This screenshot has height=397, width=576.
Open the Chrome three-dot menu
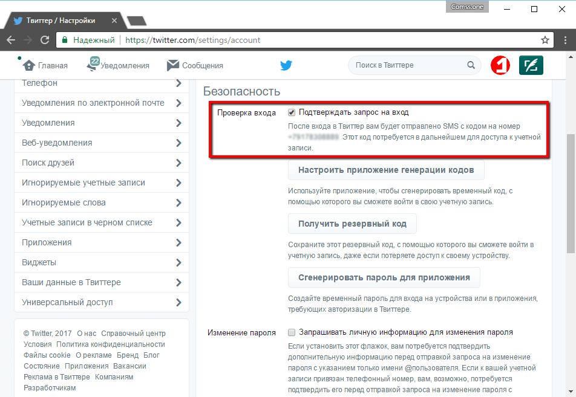coord(566,40)
